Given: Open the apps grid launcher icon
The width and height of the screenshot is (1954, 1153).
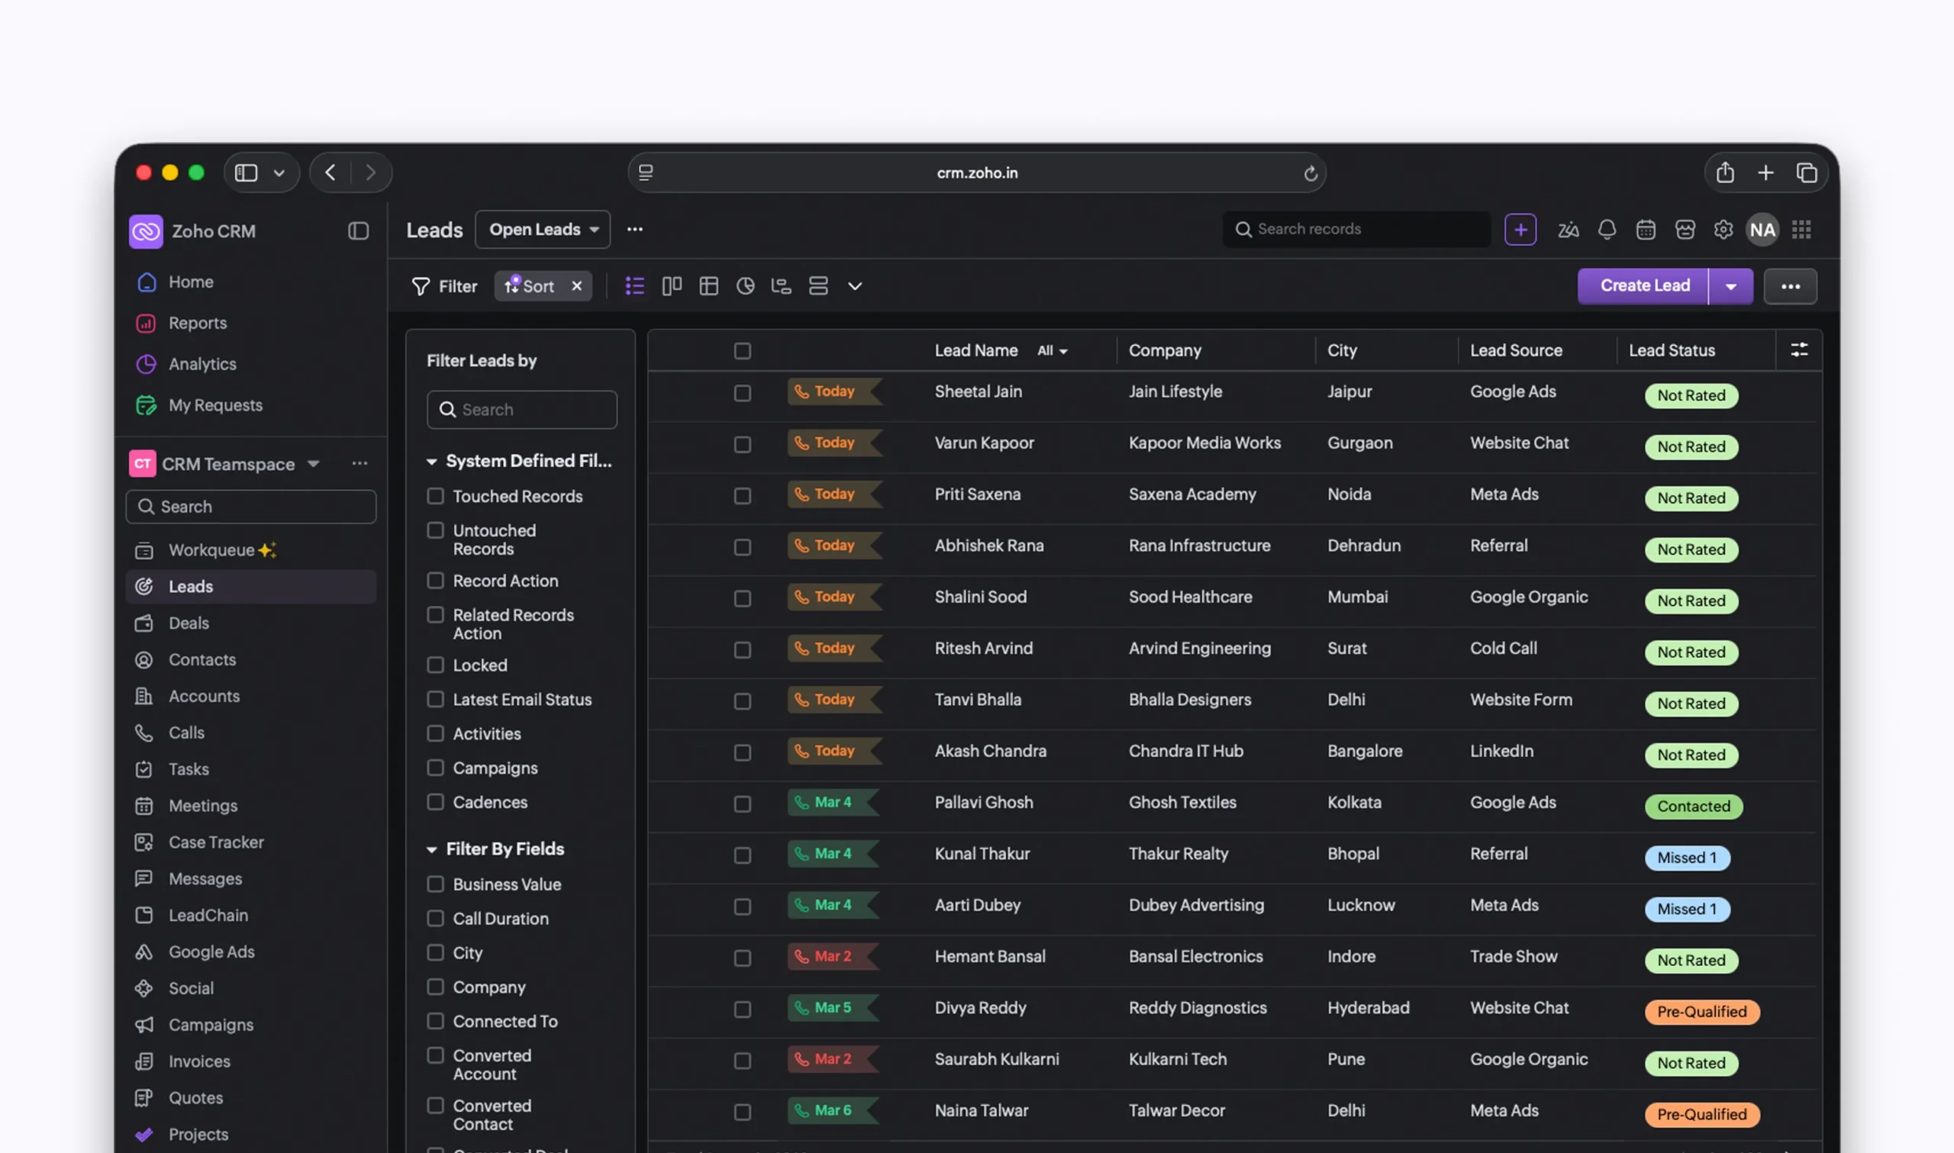Looking at the screenshot, I should click(1801, 230).
